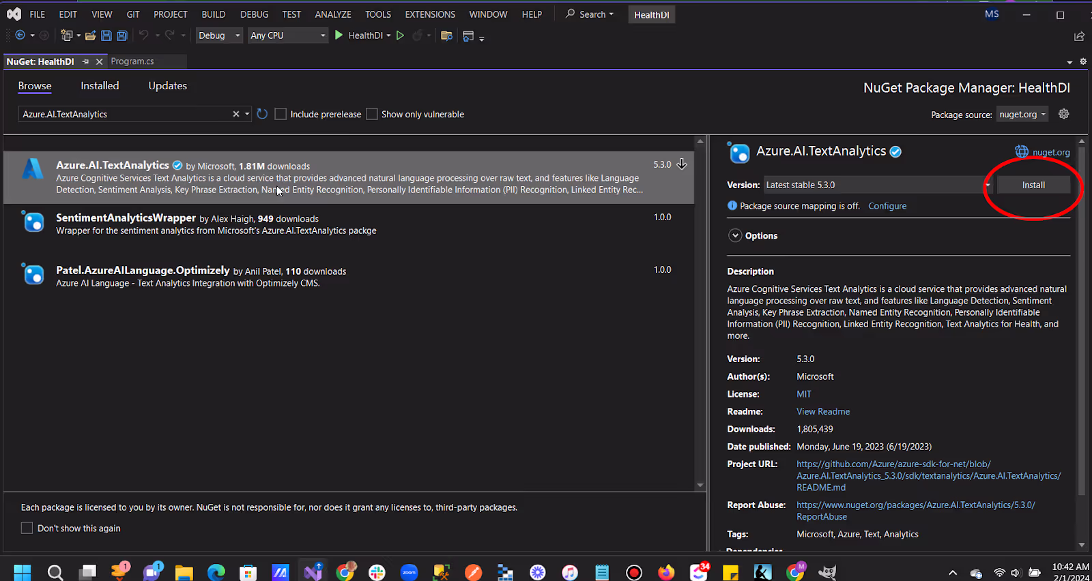Open the EDIT menu

68,14
